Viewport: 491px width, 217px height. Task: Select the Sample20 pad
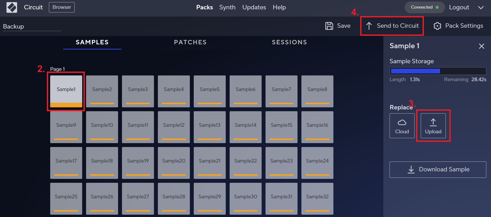[x=174, y=163]
